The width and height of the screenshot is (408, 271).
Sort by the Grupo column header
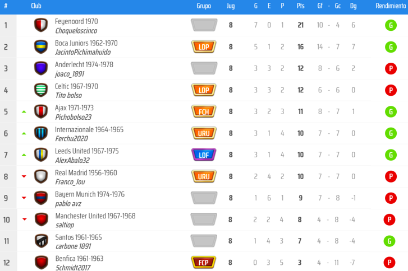point(204,6)
